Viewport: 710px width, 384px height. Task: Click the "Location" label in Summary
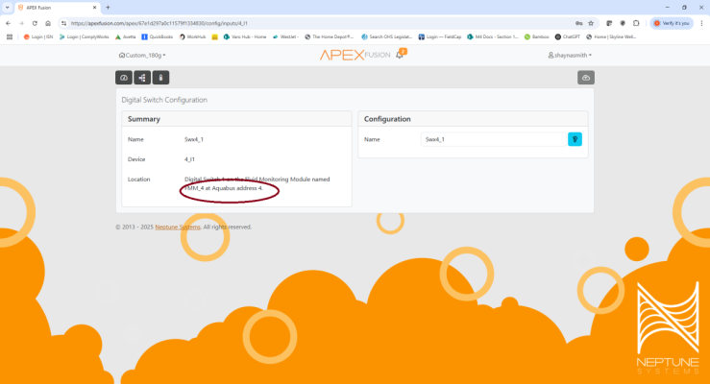pos(138,180)
